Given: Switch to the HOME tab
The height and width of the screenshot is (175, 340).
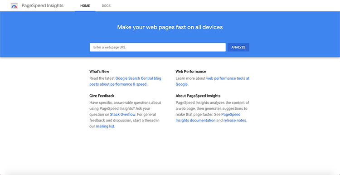Looking at the screenshot, I should pos(85,6).
